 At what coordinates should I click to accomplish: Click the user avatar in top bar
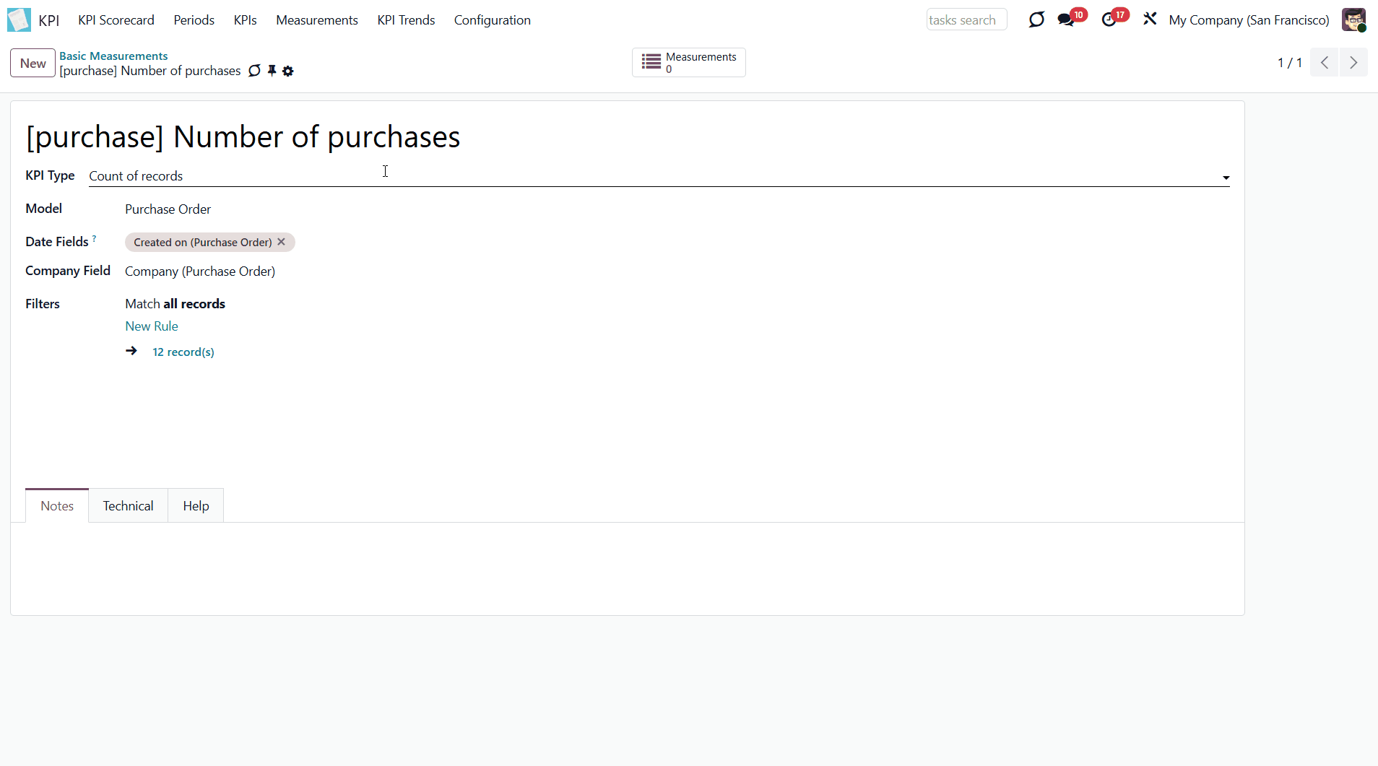click(1353, 19)
